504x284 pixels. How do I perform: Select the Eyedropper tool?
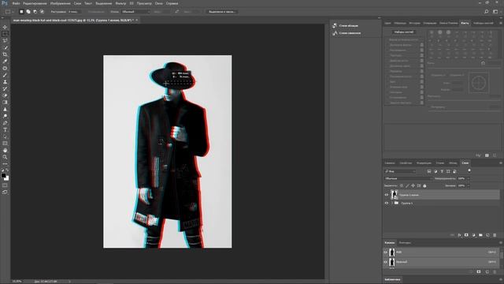(5, 62)
